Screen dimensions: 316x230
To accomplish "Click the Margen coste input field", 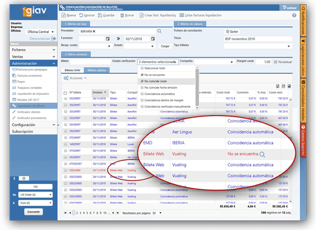I will pos(263,62).
